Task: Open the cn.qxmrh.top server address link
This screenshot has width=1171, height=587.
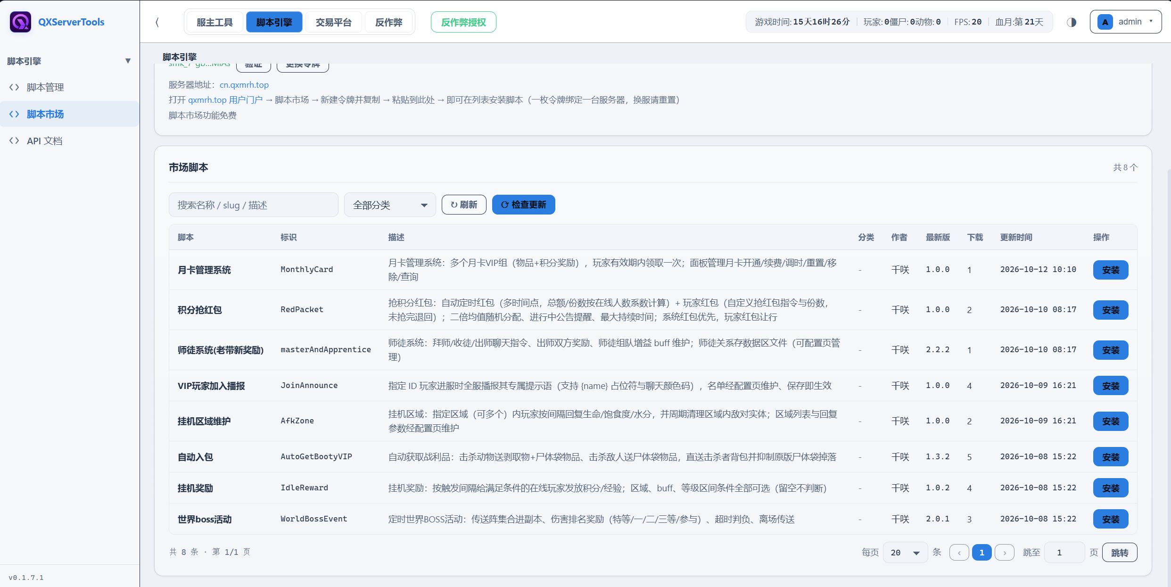Action: [x=244, y=85]
